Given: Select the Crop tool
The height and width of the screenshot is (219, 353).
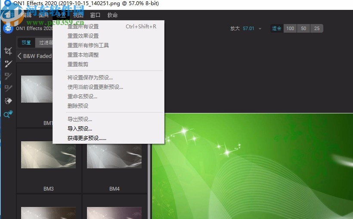Looking at the screenshot, I should pos(8,51).
